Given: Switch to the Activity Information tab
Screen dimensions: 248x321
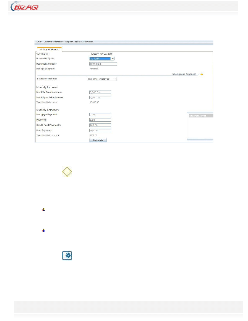Looking at the screenshot, I should (49, 49).
